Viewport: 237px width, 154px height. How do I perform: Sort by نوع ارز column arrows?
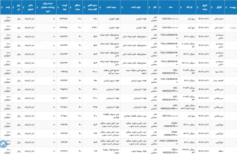[13, 7]
